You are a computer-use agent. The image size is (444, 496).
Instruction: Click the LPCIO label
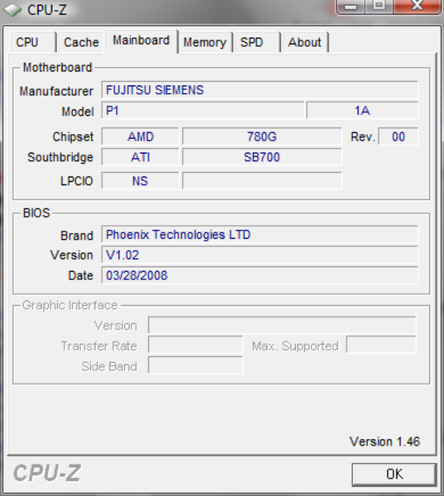click(77, 181)
